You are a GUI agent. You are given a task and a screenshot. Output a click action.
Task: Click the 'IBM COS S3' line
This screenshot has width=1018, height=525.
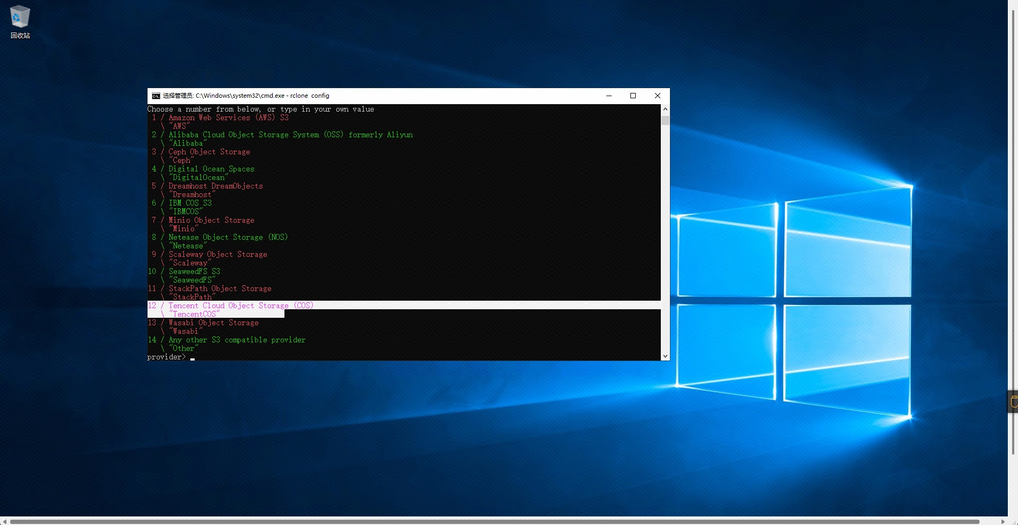point(182,203)
